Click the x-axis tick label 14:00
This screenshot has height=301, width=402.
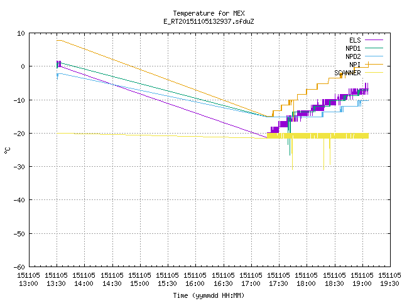pyautogui.click(x=84, y=283)
